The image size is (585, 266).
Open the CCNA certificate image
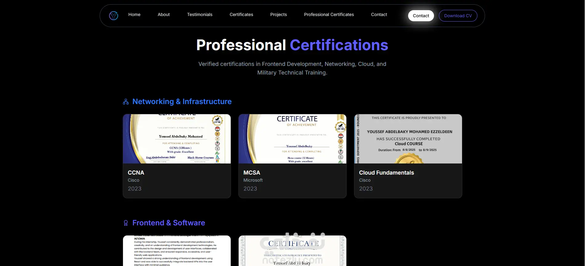(x=177, y=139)
